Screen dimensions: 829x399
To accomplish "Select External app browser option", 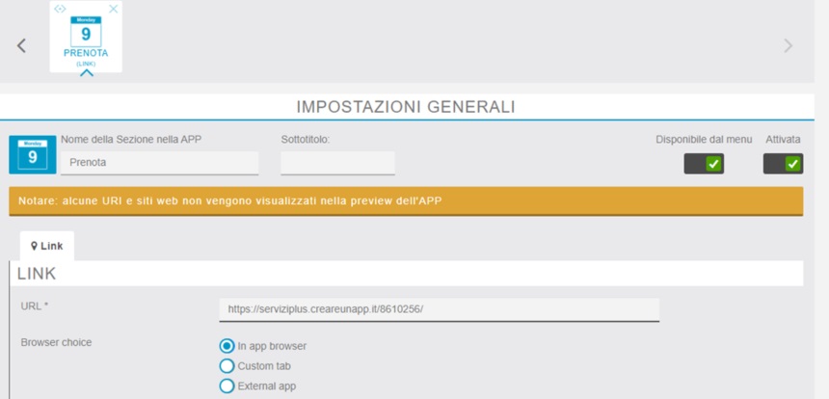I will click(x=227, y=386).
